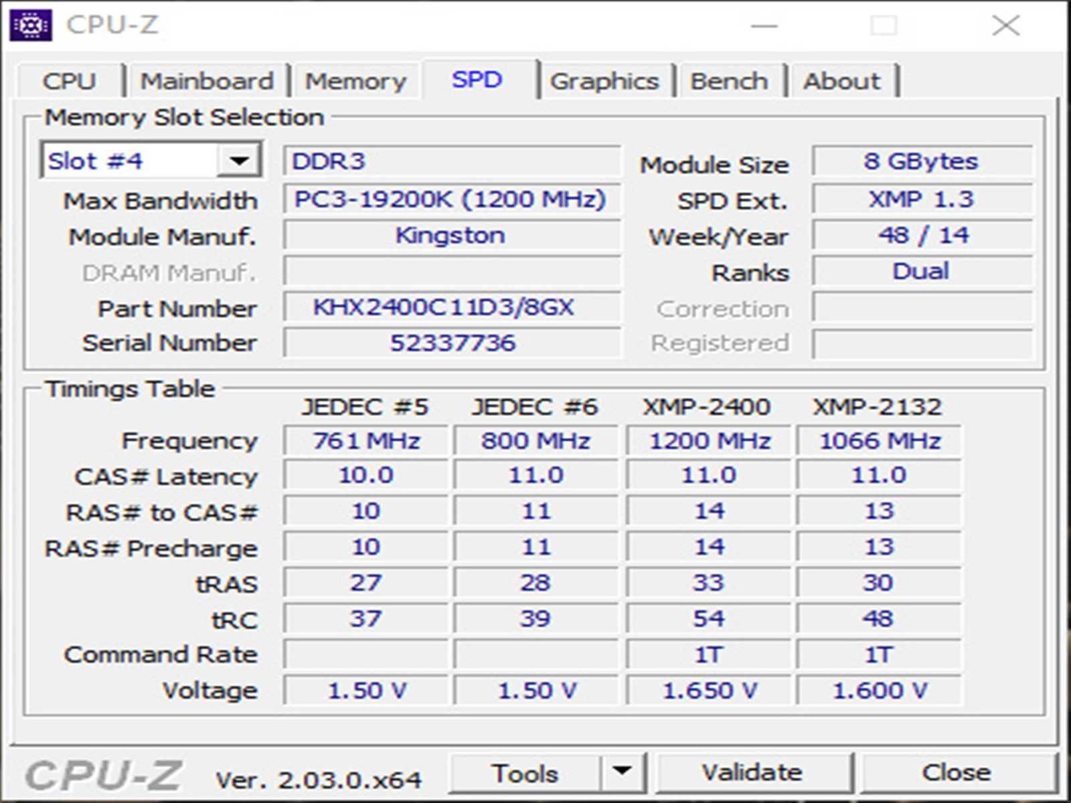This screenshot has height=803, width=1071.
Task: Click the XMP-2400 Command Rate 1T cell
Action: [x=709, y=654]
